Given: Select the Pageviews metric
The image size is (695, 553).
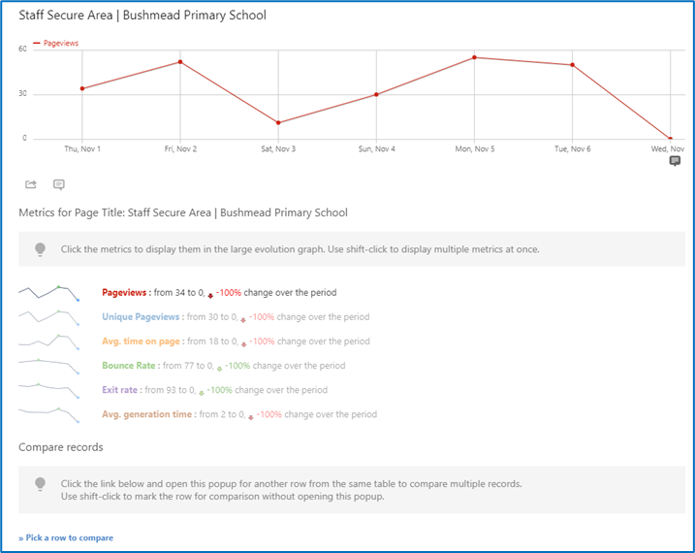Looking at the screenshot, I should pos(124,293).
